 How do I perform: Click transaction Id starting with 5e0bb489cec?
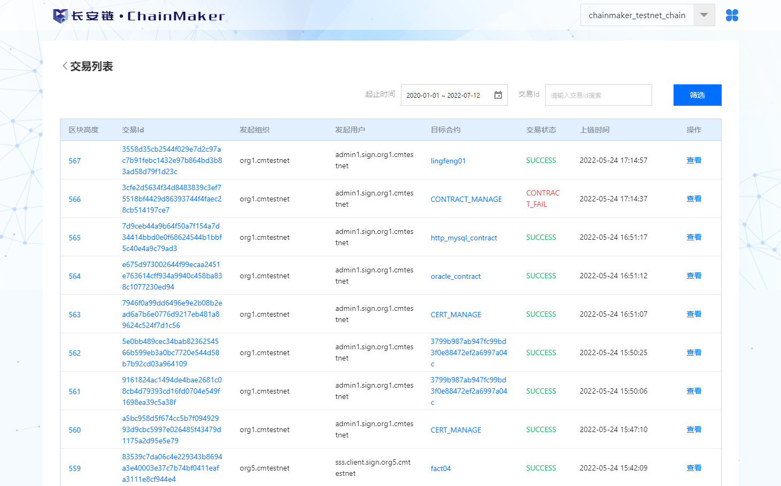tap(171, 352)
